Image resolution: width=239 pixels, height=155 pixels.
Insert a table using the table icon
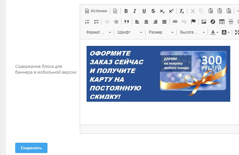click(222, 22)
